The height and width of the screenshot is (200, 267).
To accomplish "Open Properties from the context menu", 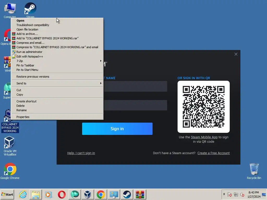I will [x=57, y=117].
